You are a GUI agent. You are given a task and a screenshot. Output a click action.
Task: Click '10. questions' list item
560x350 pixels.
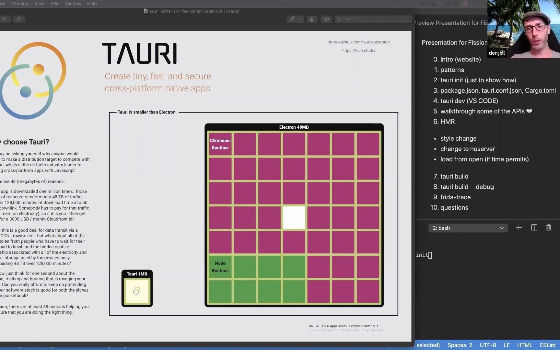pos(449,207)
